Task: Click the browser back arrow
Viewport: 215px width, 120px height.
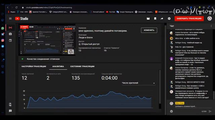Action: coord(8,7)
